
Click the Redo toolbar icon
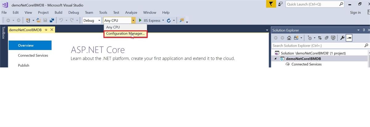point(72,20)
